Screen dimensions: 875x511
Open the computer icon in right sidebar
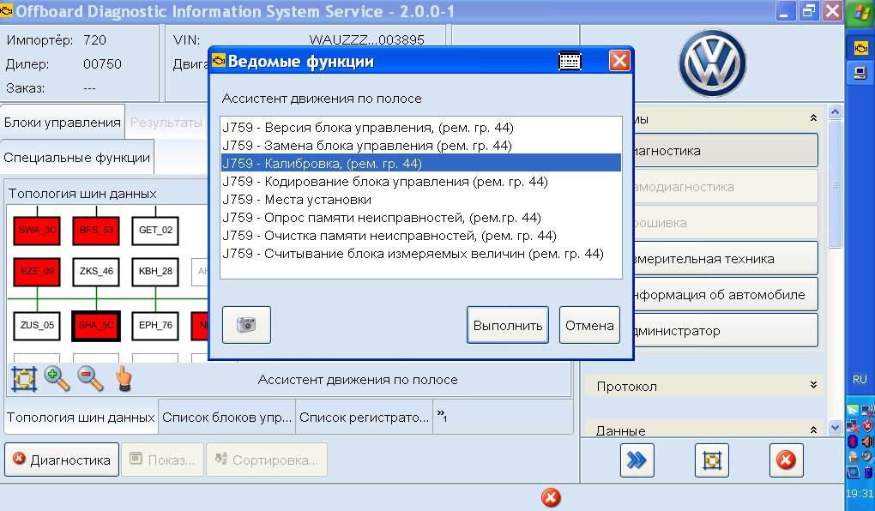860,73
